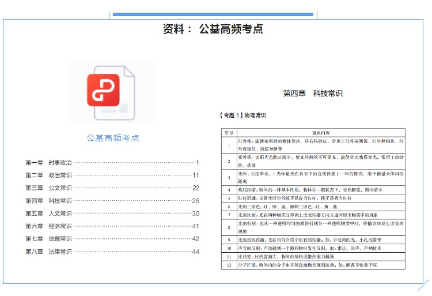Screen dimensions: 432x296
Task: Open table of contents entry 第八章 法律常识
Action: 112,252
